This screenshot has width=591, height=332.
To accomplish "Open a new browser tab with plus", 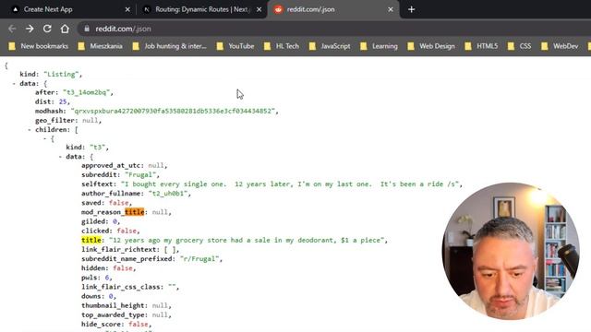I will click(411, 9).
